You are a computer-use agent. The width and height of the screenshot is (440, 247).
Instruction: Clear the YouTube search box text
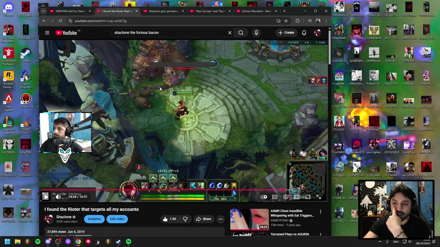point(230,33)
